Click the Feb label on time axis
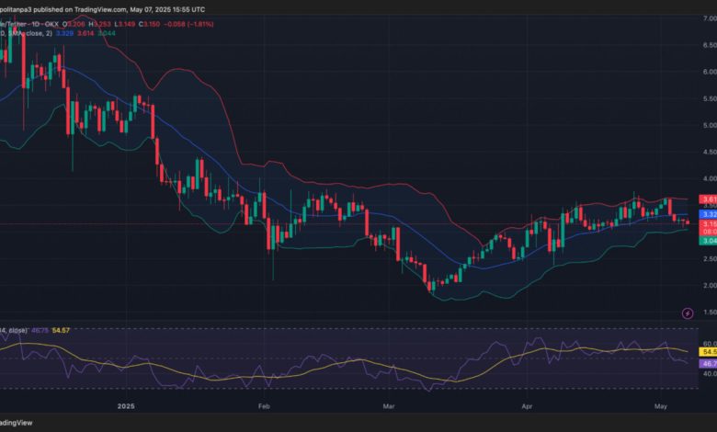The width and height of the screenshot is (717, 432). [265, 406]
